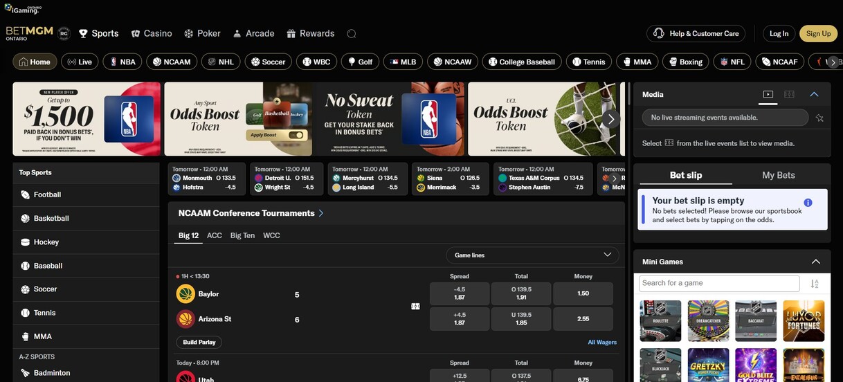Open Help & Customer Care
This screenshot has height=382, width=843.
pos(696,33)
